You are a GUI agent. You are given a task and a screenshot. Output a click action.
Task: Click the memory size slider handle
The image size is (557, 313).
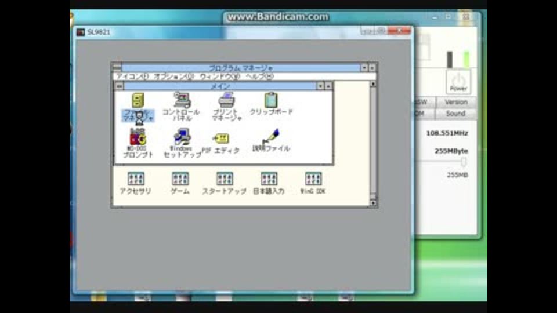pos(464,162)
